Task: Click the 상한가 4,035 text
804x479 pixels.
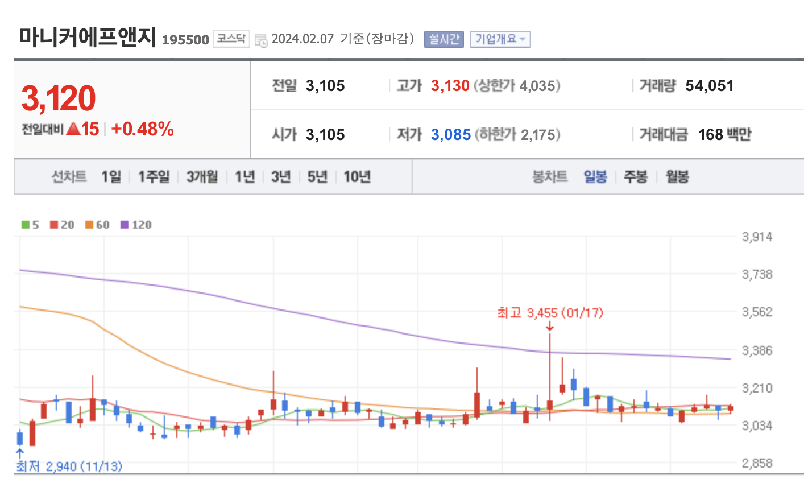Action: 517,86
